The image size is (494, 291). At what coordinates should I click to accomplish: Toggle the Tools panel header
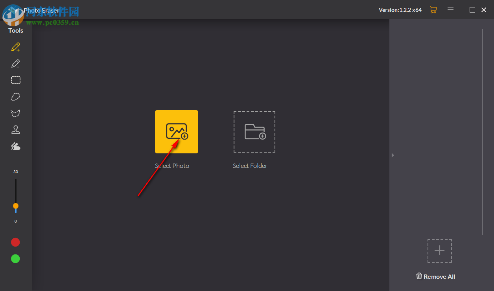[15, 30]
